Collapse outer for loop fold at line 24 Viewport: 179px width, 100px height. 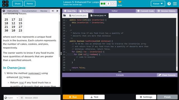pos(66,52)
